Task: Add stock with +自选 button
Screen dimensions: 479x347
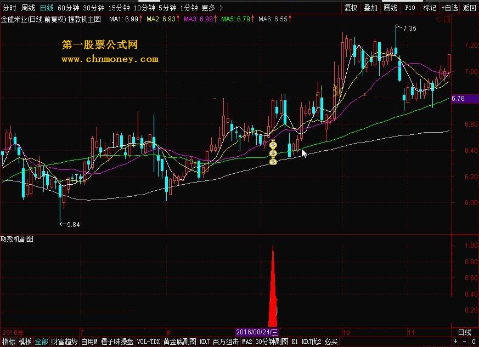Action: point(450,8)
